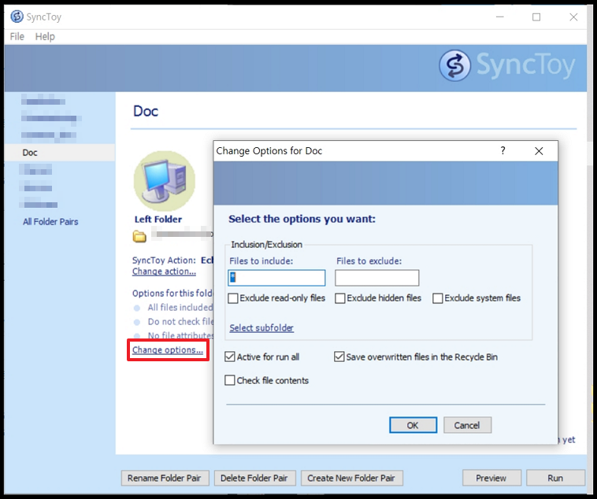Click the Doc page heading

point(146,111)
